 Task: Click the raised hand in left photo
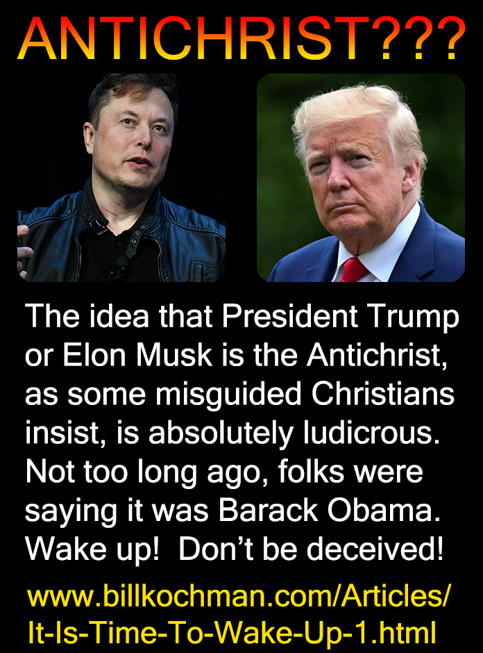click(25, 252)
